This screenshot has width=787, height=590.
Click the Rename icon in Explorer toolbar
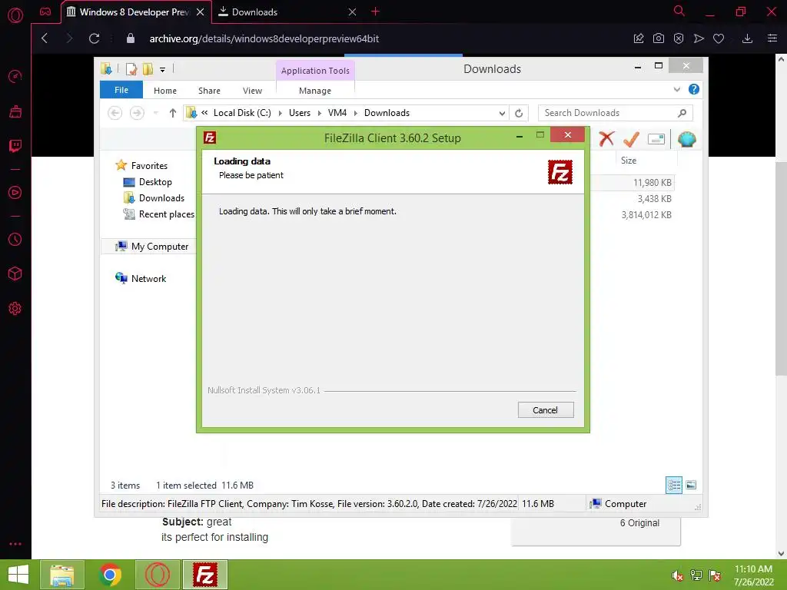pos(656,139)
